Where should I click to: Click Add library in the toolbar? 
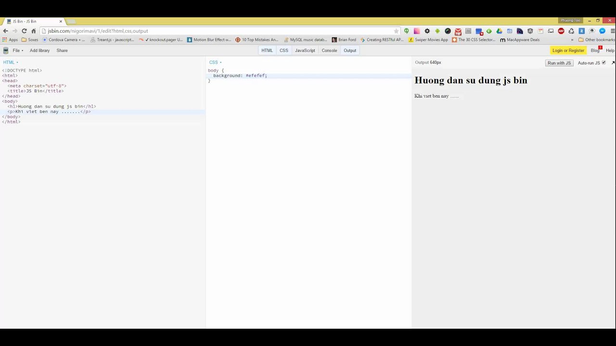[x=39, y=50]
